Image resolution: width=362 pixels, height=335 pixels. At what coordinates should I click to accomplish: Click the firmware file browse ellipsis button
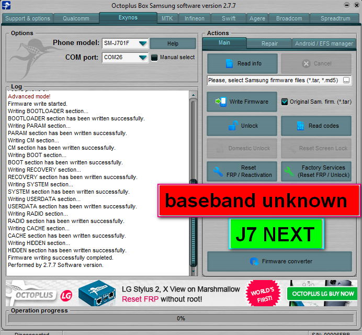coord(346,81)
